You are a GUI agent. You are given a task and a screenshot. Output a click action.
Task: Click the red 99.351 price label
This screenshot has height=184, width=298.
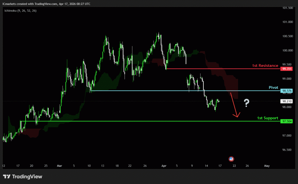[x=287, y=69]
